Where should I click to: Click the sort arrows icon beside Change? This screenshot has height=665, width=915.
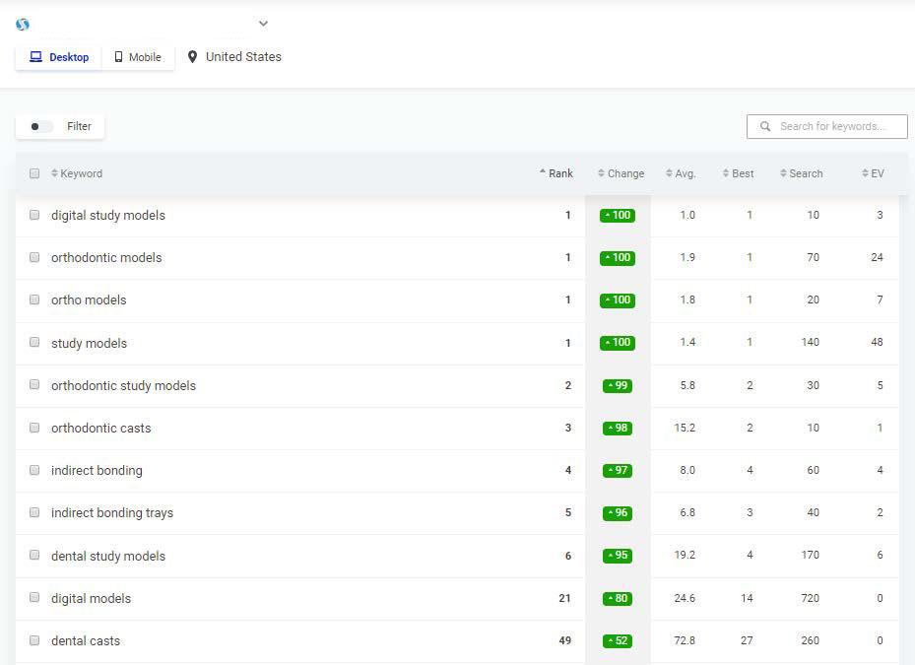point(601,173)
